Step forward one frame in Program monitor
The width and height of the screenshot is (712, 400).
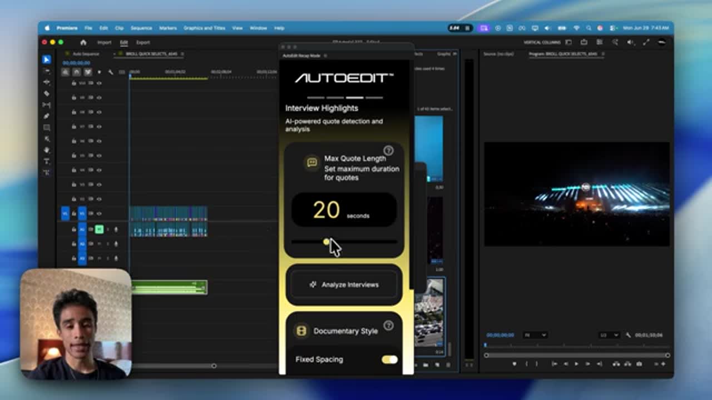click(587, 364)
